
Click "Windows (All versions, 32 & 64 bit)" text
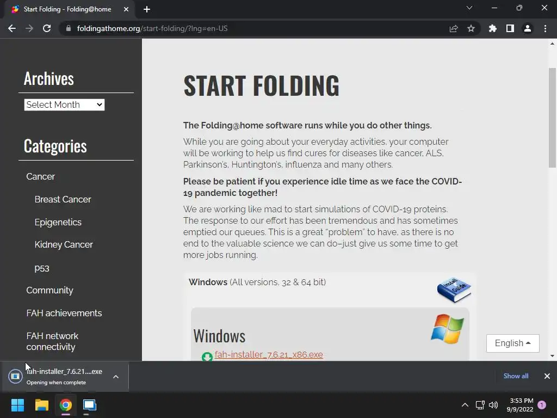(257, 282)
